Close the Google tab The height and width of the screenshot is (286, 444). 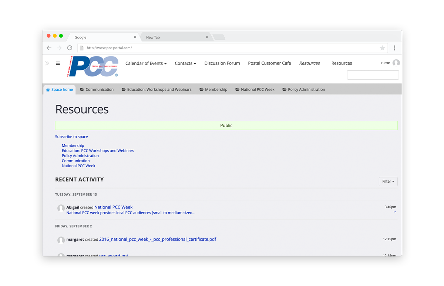[135, 37]
